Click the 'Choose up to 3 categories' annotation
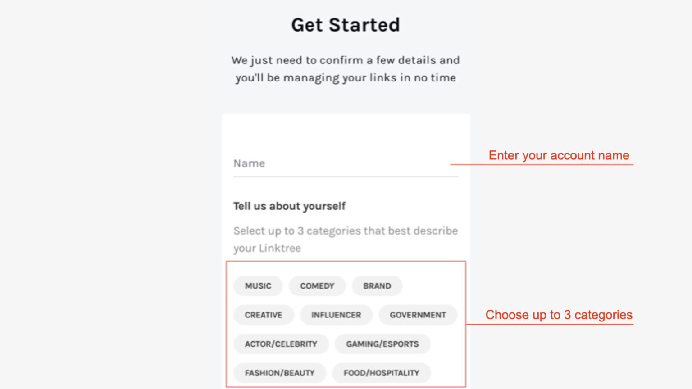Viewport: 692px width, 389px height. (559, 315)
